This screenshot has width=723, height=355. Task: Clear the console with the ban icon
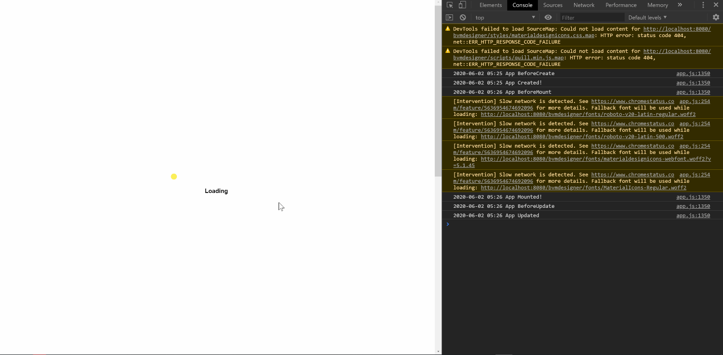click(x=463, y=17)
